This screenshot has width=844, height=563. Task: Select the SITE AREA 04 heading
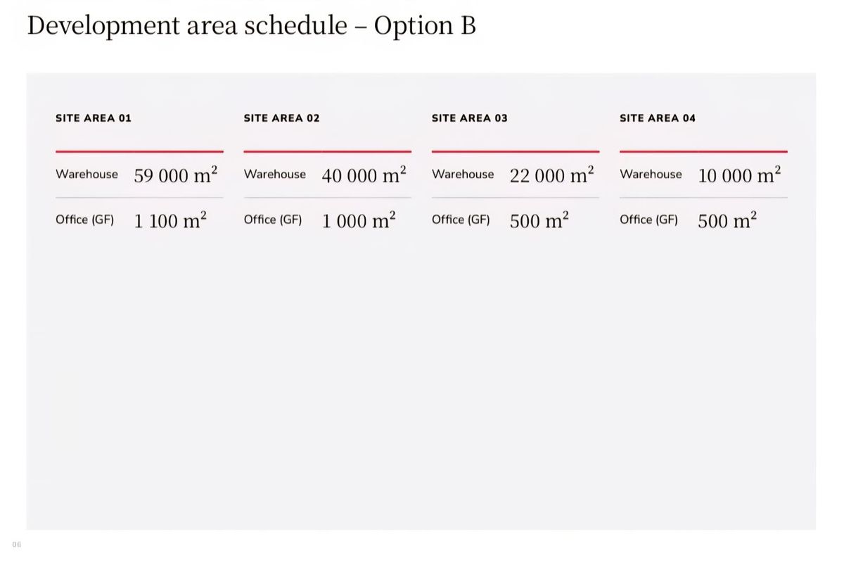658,118
